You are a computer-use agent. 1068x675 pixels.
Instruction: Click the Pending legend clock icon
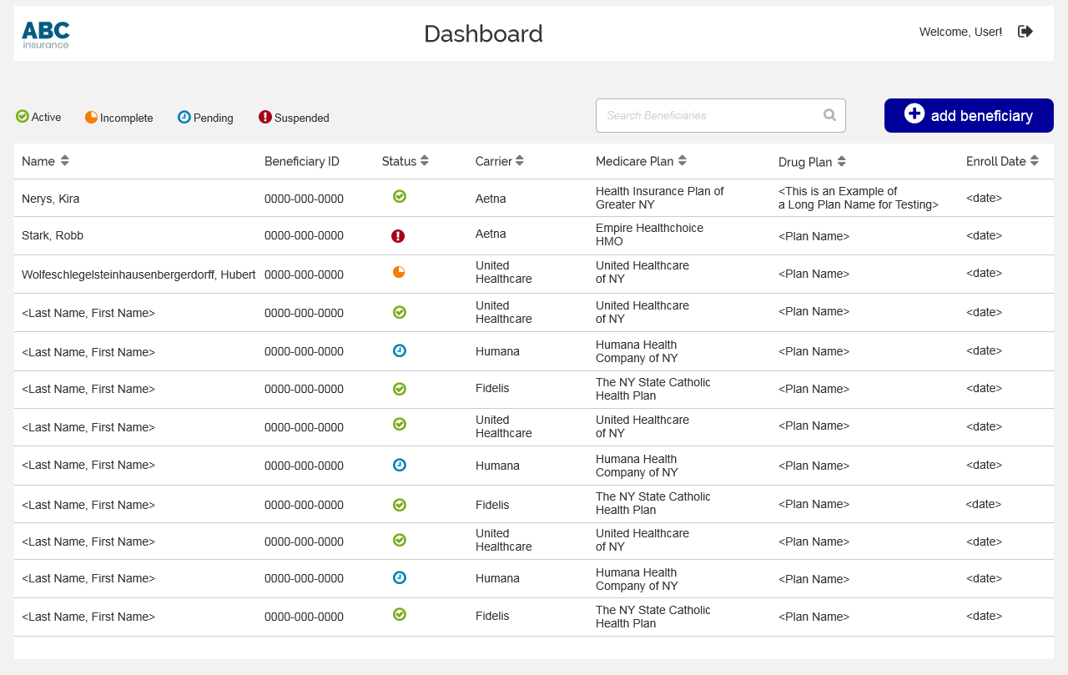[x=184, y=117]
